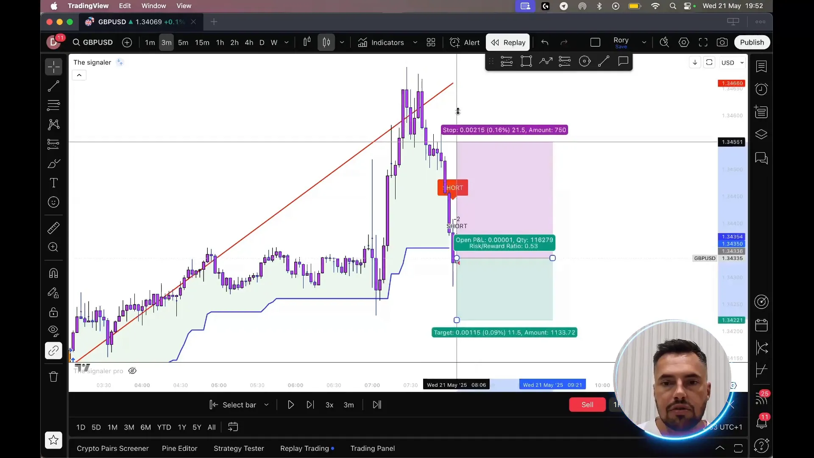Select the zoom in tool
This screenshot has width=814, height=458.
tap(53, 247)
